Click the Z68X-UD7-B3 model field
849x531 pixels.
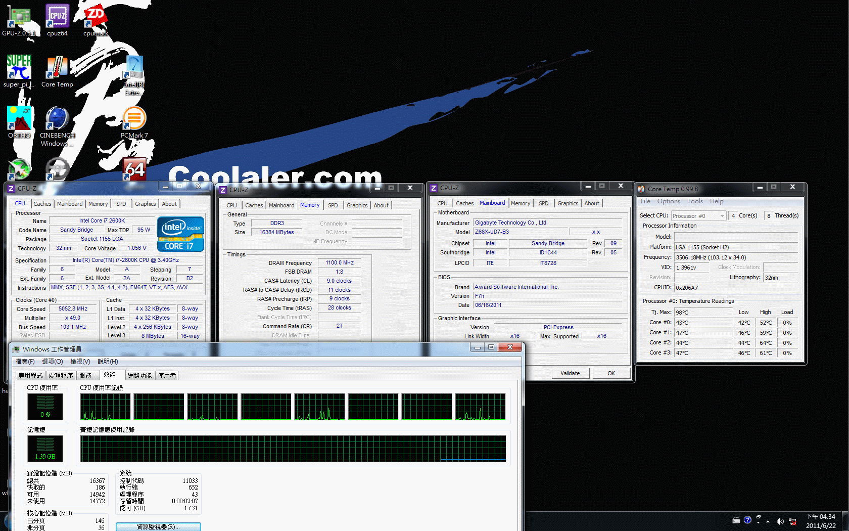[520, 232]
